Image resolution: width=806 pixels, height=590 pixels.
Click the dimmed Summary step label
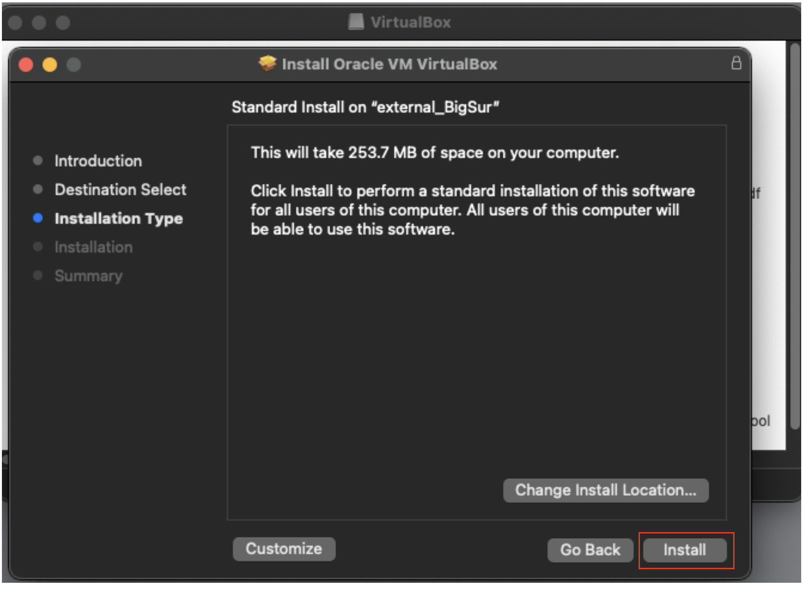coord(88,276)
